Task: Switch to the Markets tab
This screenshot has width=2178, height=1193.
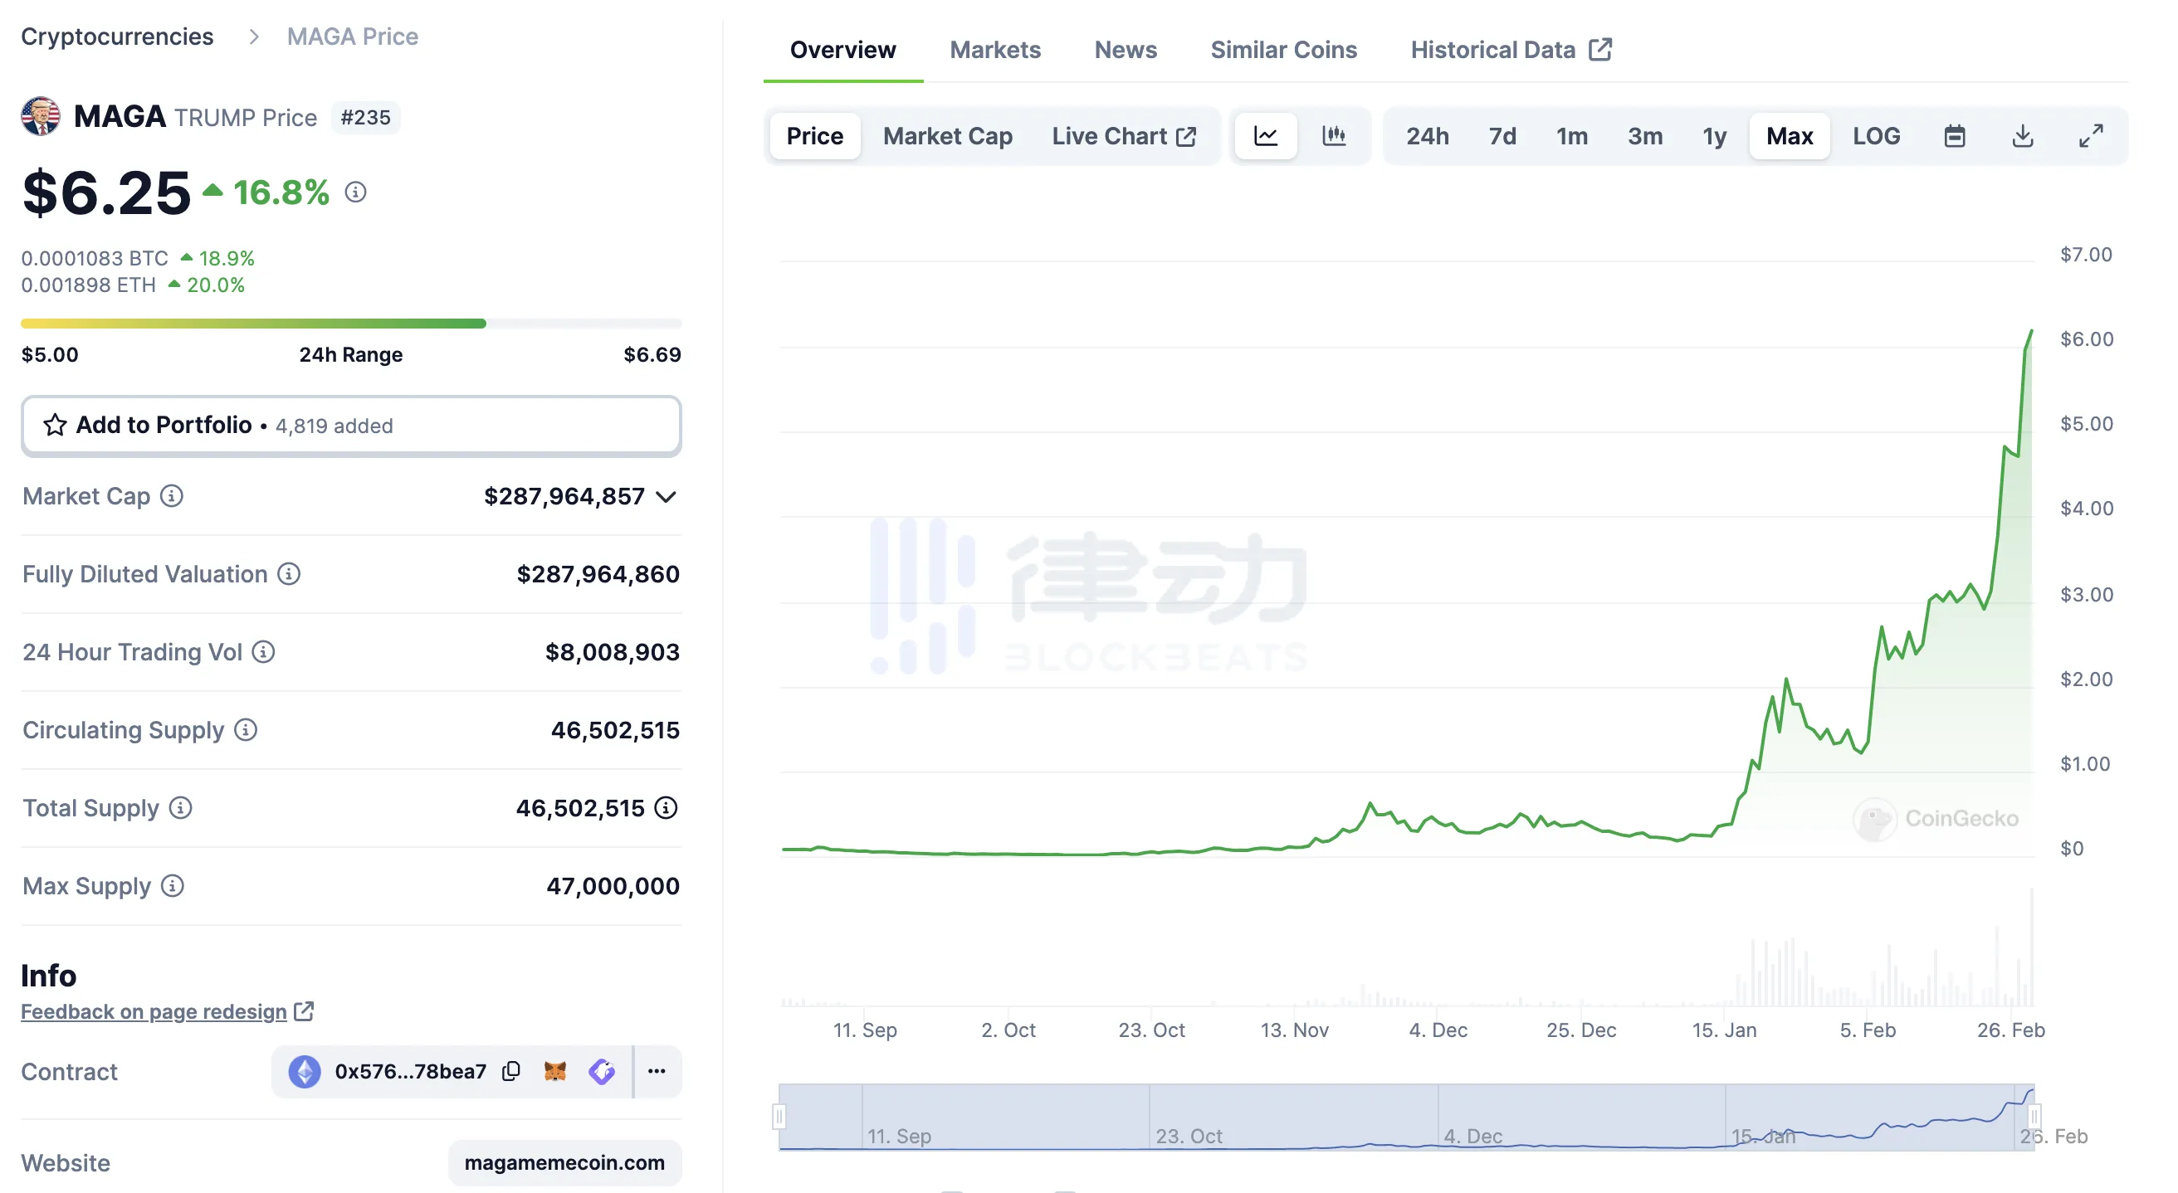Action: [995, 48]
